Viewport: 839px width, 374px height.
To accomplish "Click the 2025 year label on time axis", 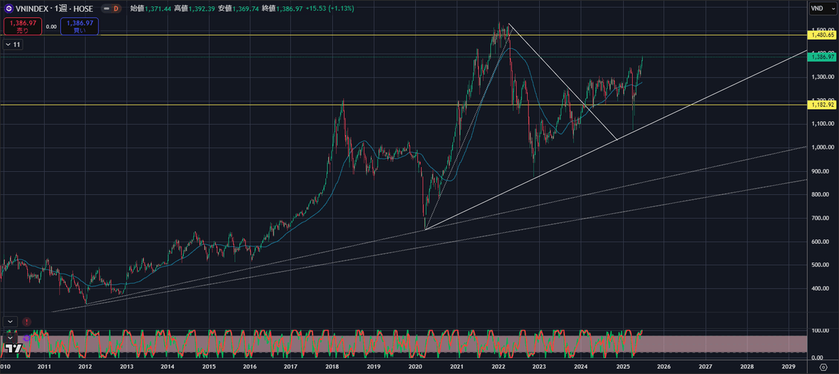I will pos(622,366).
